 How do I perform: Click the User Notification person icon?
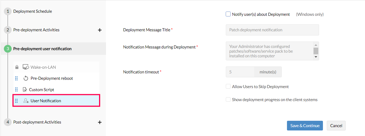[26, 101]
